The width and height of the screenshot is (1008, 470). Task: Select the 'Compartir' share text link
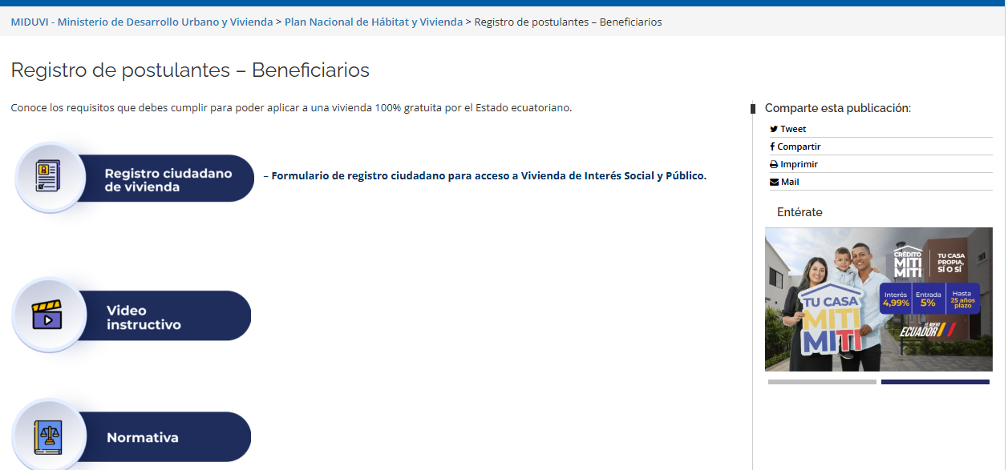pyautogui.click(x=799, y=147)
